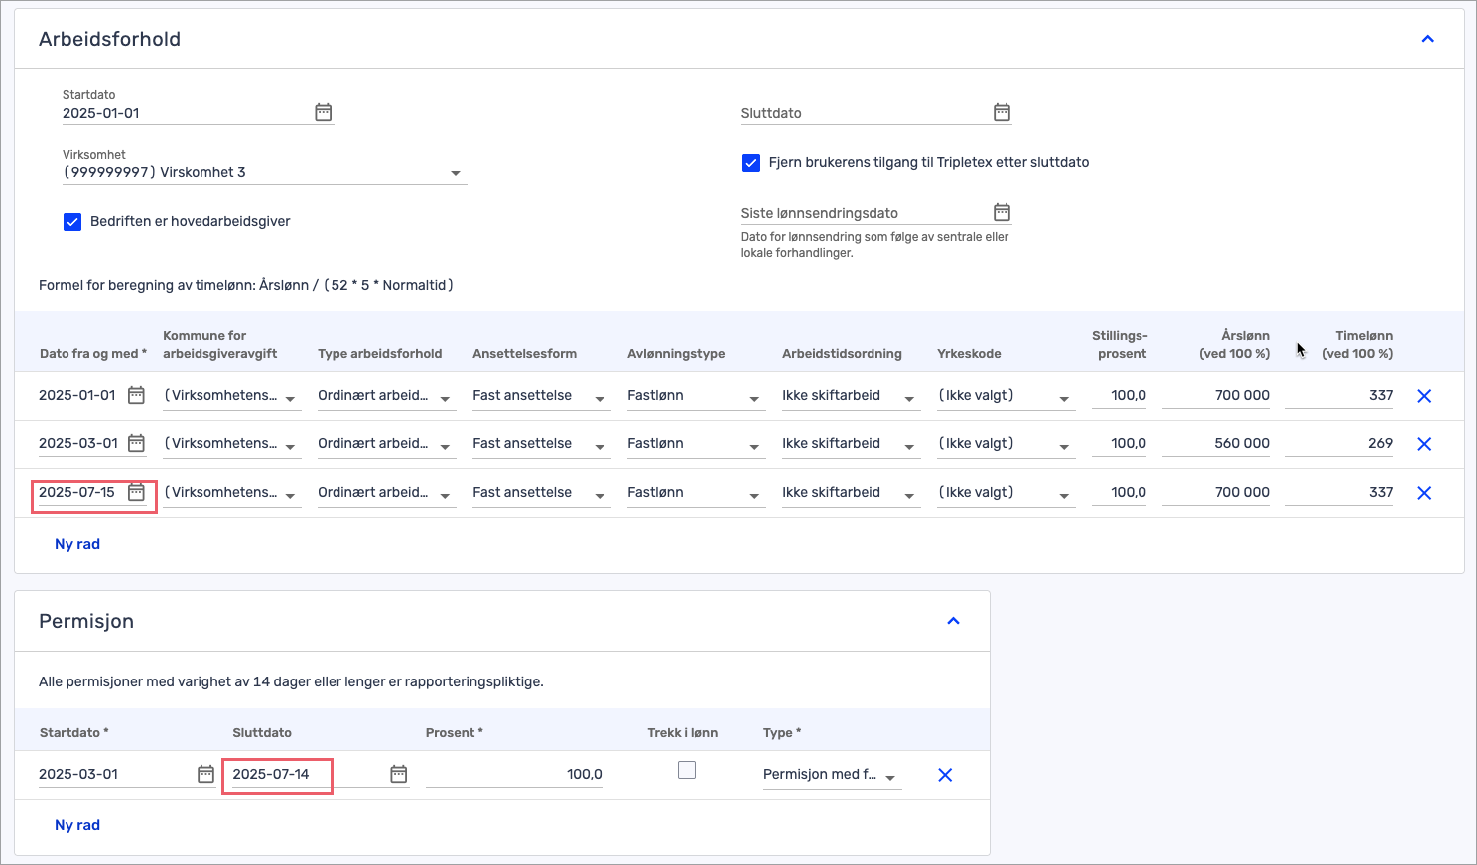The image size is (1477, 865).
Task: Uncheck Fjern brukerens tilgang til Tripletex
Action: click(x=751, y=163)
